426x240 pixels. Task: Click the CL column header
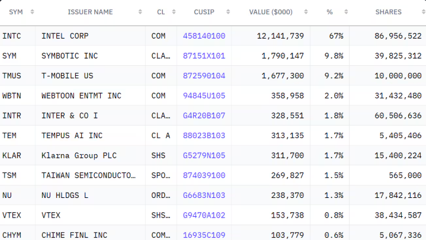tap(161, 12)
